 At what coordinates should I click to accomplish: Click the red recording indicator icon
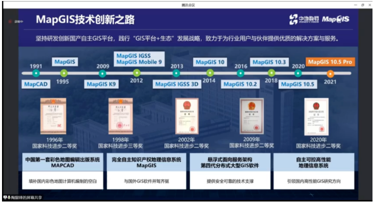tap(10, 22)
